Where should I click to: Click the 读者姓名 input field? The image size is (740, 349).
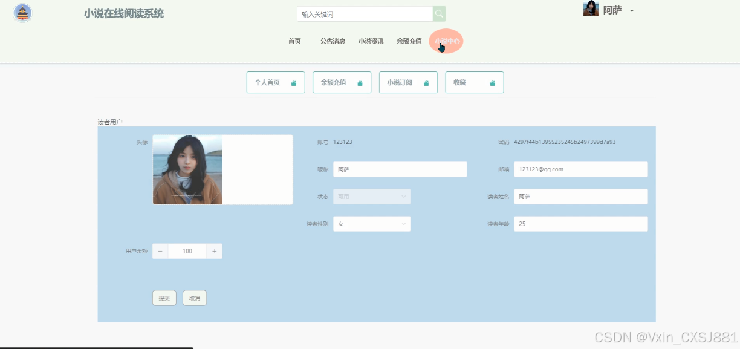pyautogui.click(x=581, y=197)
